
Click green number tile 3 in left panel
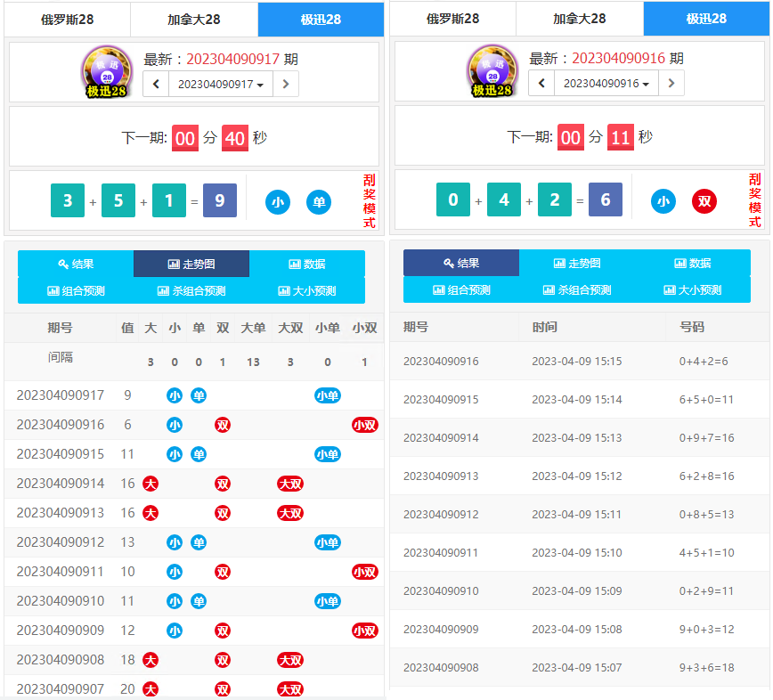(68, 200)
